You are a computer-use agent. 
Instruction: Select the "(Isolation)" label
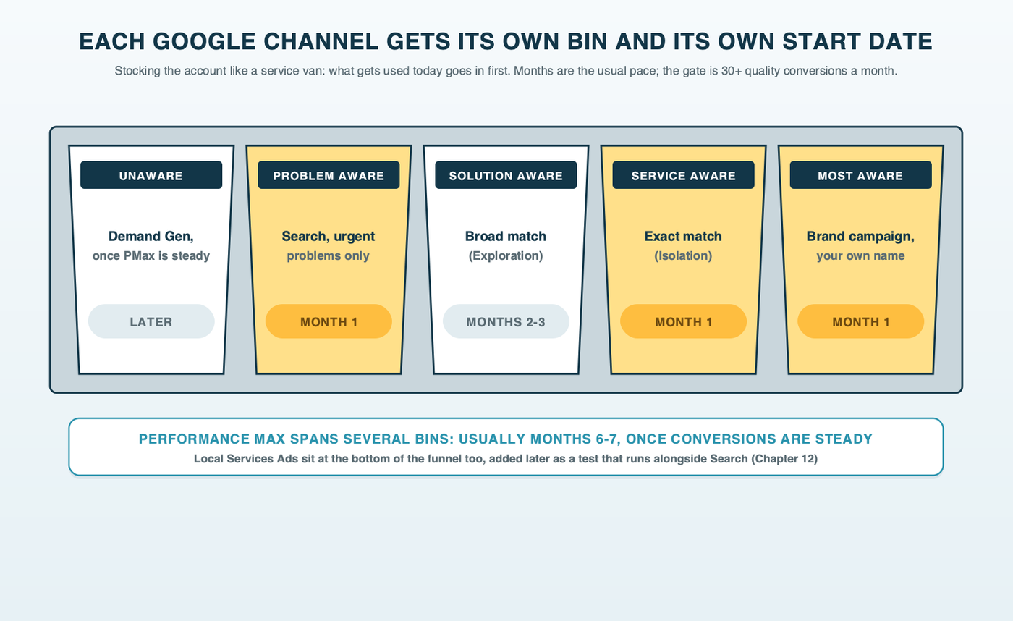tap(683, 256)
